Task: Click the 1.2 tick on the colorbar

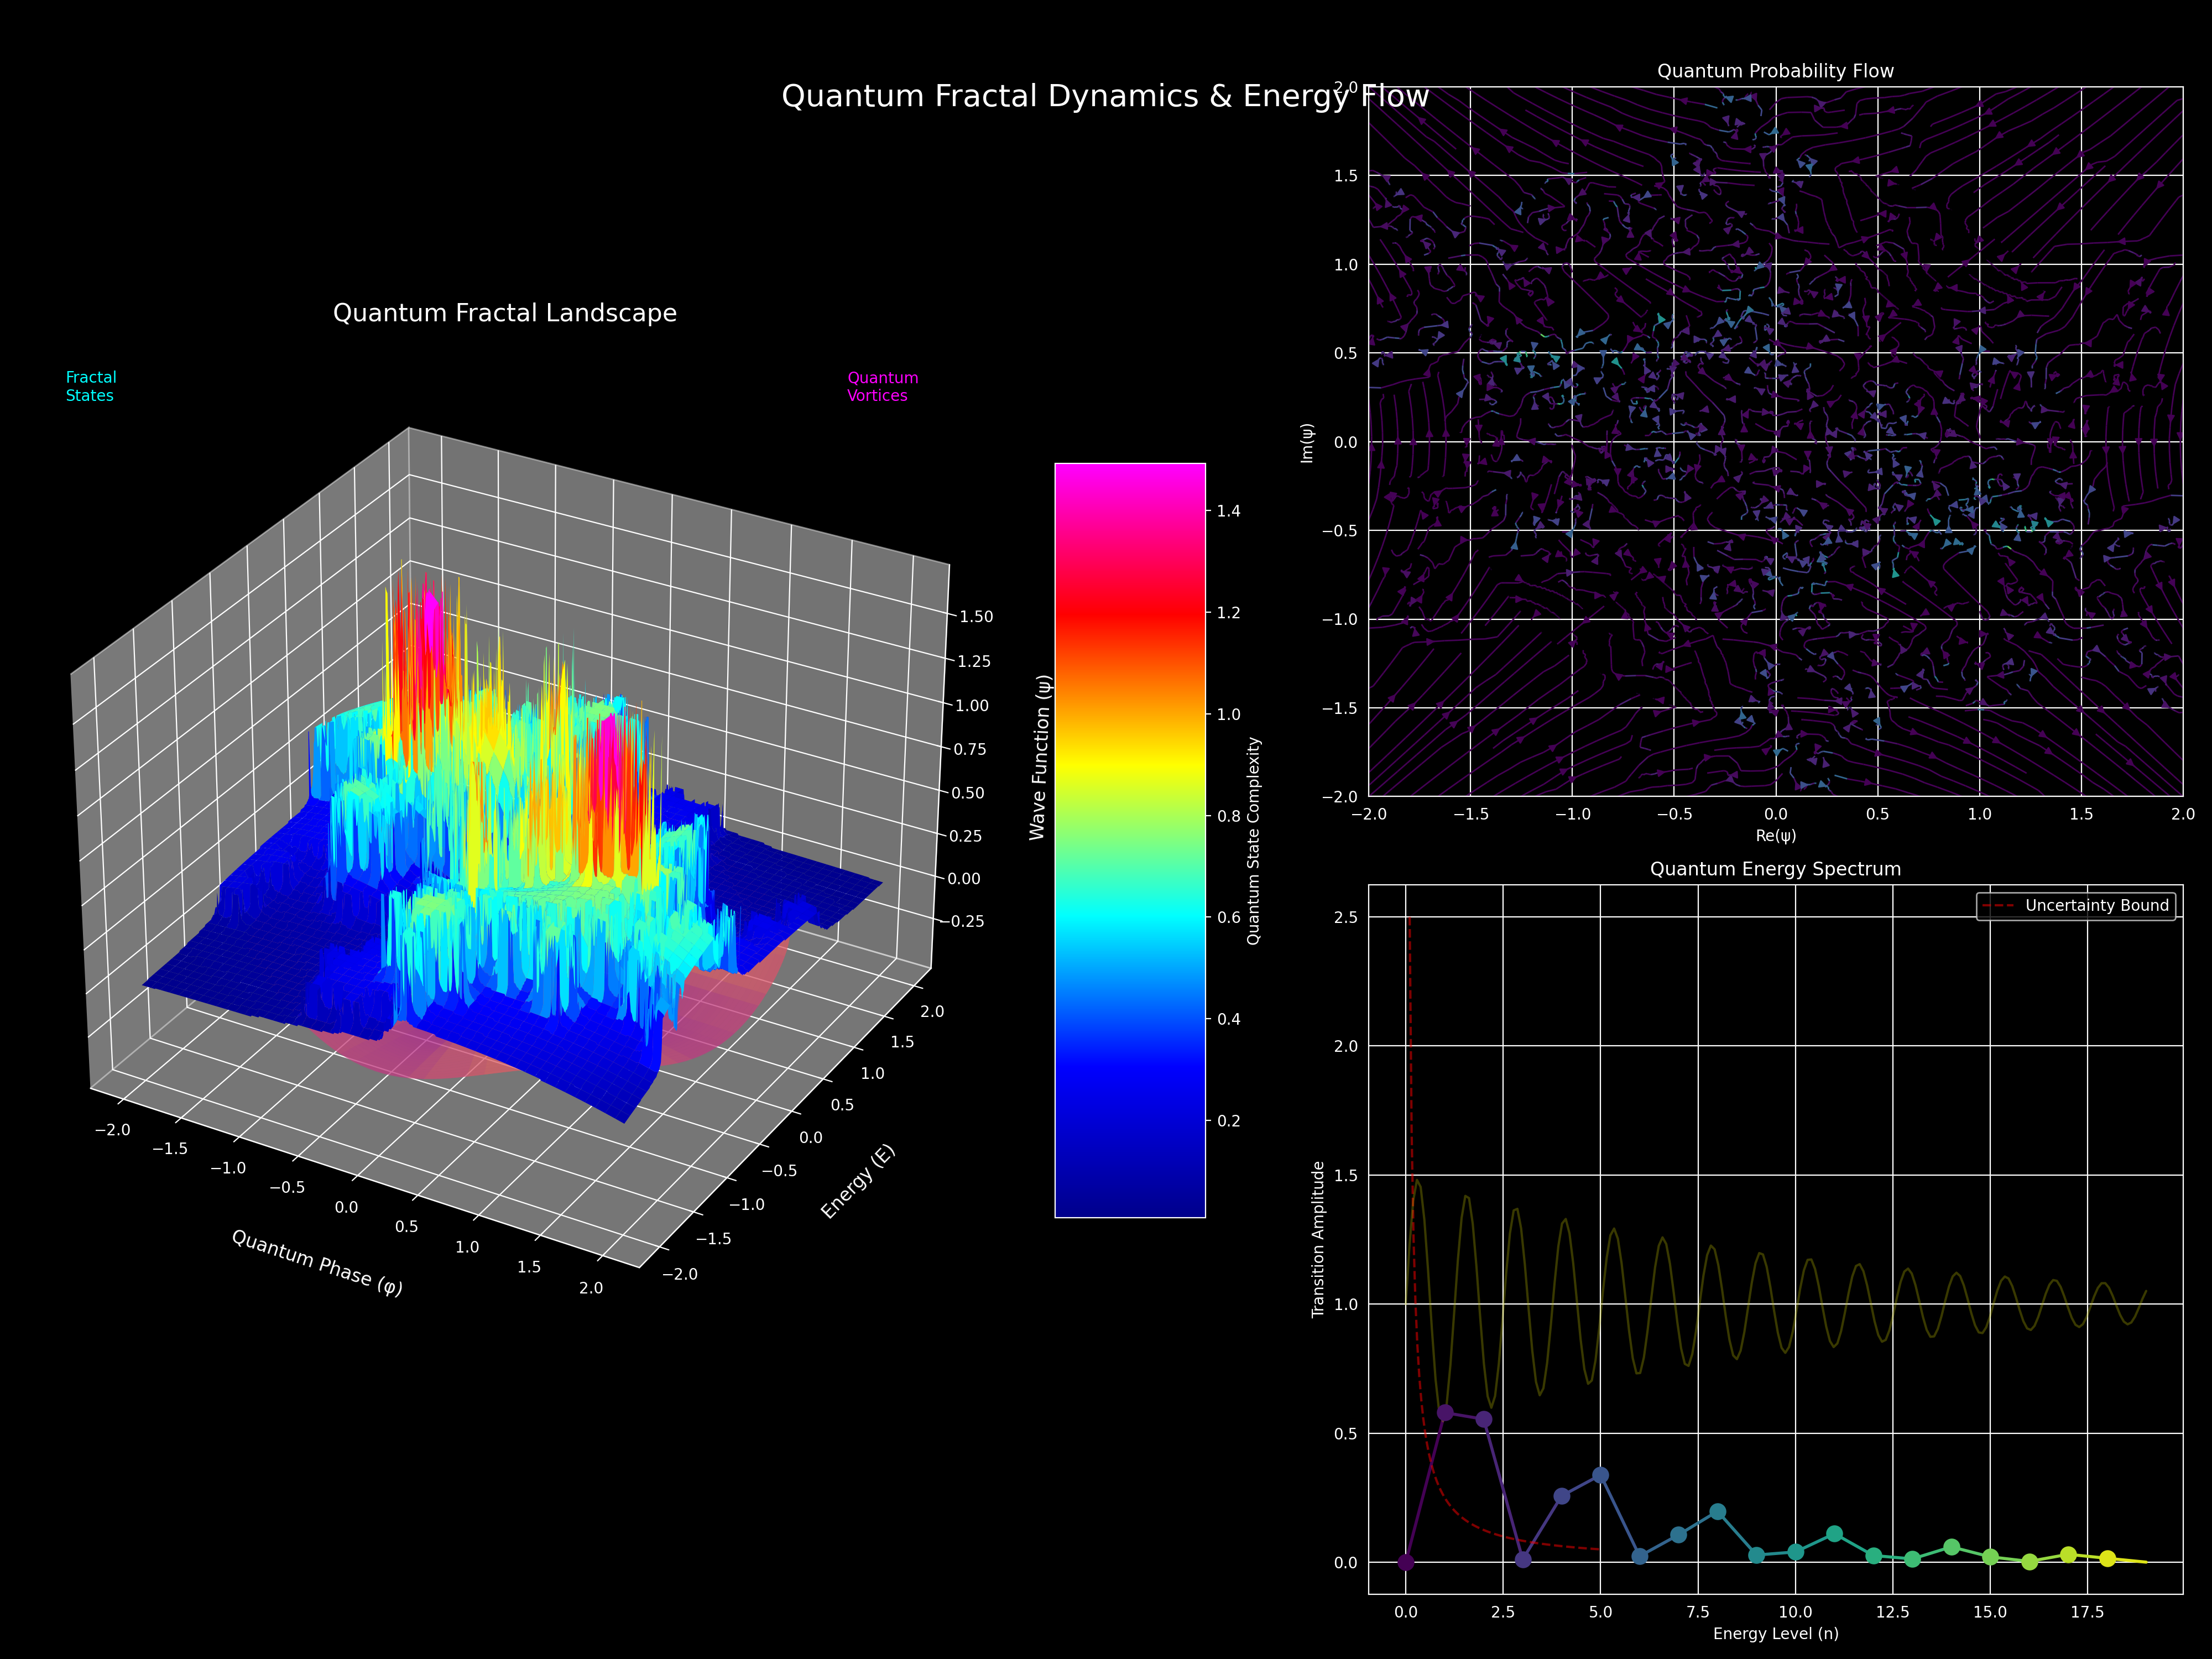Action: point(1228,613)
